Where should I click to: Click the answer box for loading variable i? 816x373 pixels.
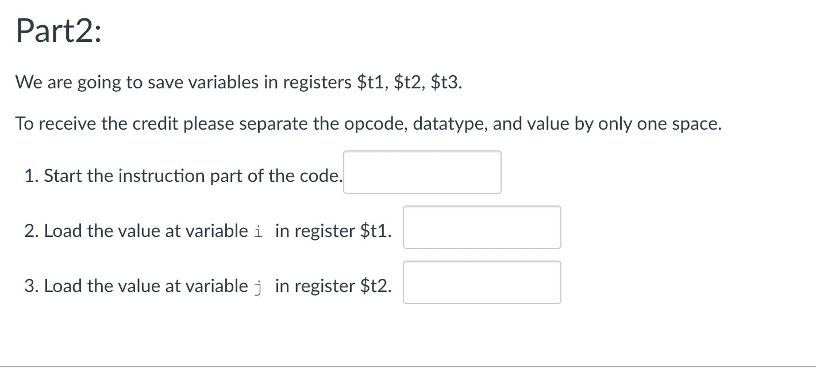482,227
